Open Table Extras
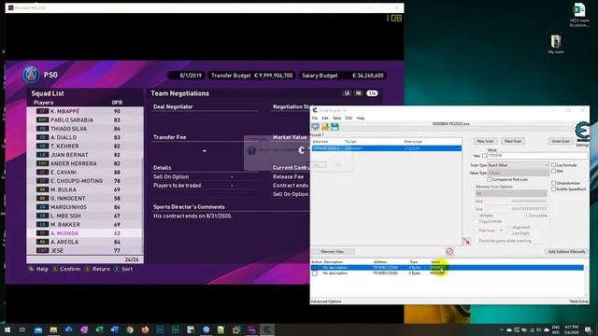 579,301
